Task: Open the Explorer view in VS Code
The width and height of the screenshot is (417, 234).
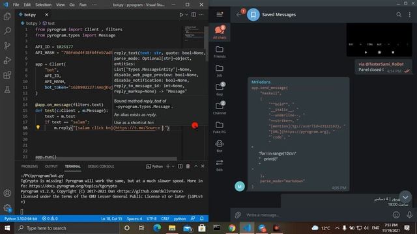Action: click(x=7, y=16)
